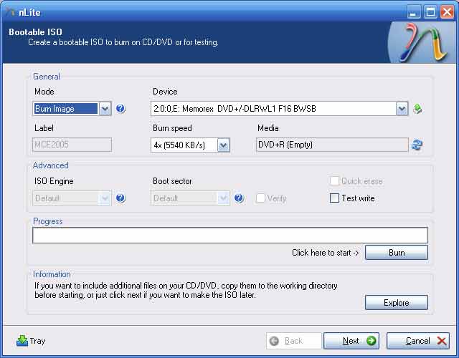
Task: Click the Tray icon at bottom left
Action: click(22, 341)
